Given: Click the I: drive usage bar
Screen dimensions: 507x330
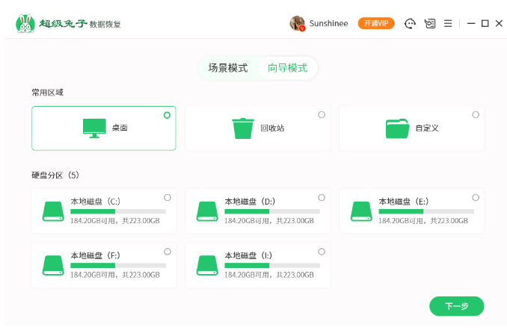Looking at the screenshot, I should (272, 266).
